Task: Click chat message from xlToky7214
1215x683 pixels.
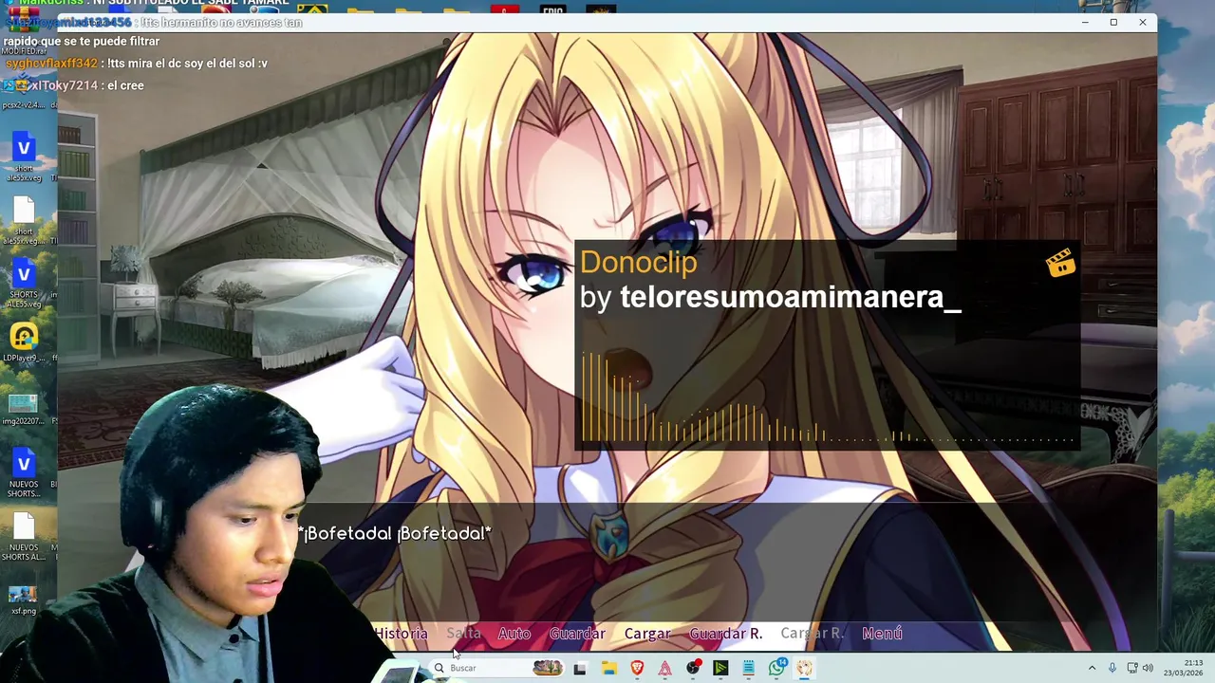Action: (x=73, y=85)
